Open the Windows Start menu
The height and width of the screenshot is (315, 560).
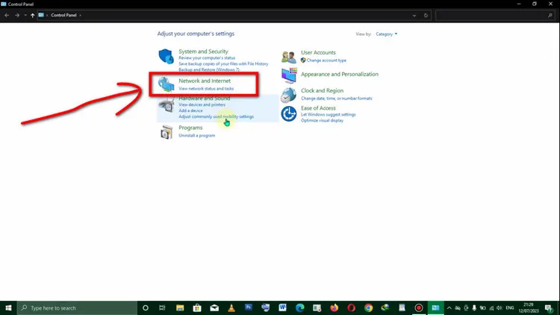click(x=8, y=308)
